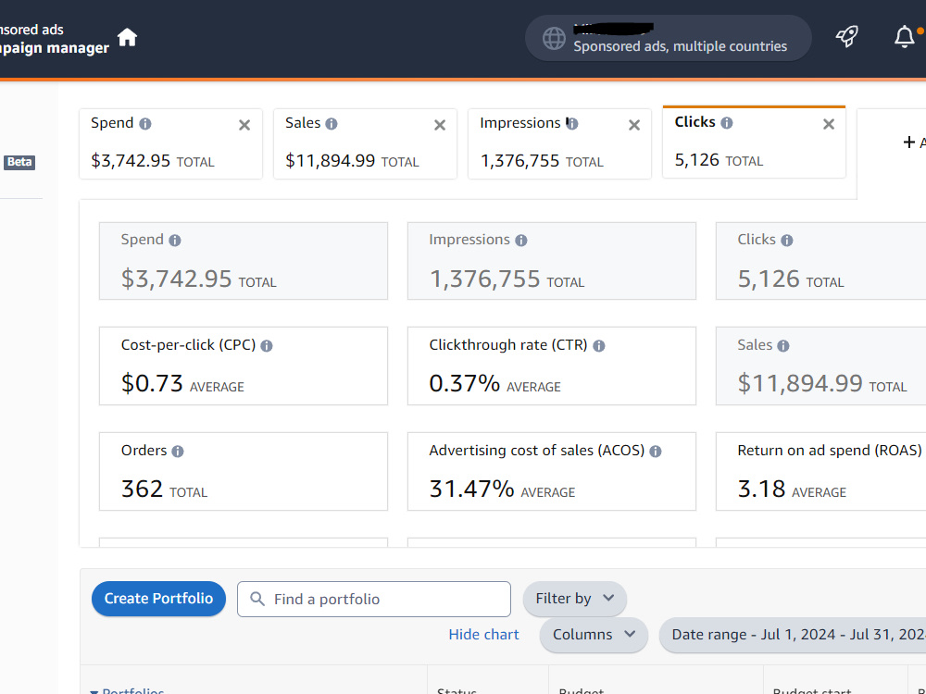This screenshot has height=694, width=926.
Task: Remove the Impressions metric tab
Action: [x=634, y=125]
